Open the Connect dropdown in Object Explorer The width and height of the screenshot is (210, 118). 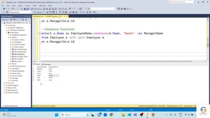click(x=5, y=20)
